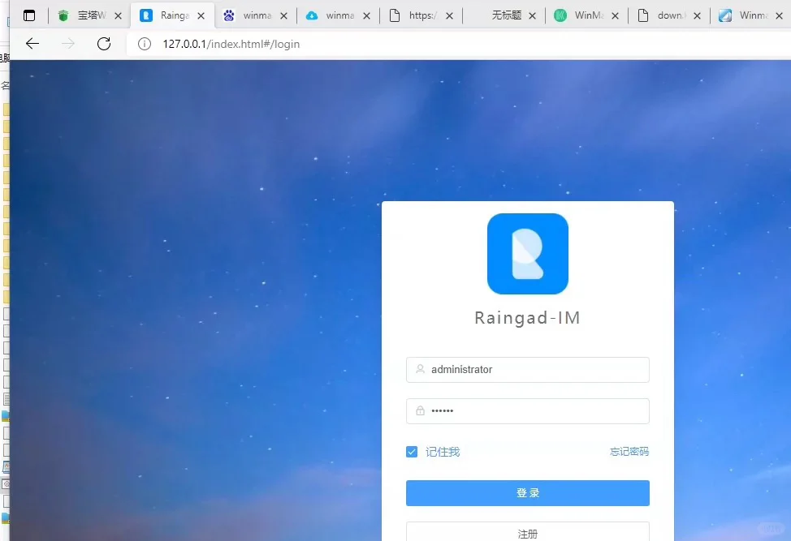Open the tab actions menu icon
The width and height of the screenshot is (791, 541).
coord(29,15)
